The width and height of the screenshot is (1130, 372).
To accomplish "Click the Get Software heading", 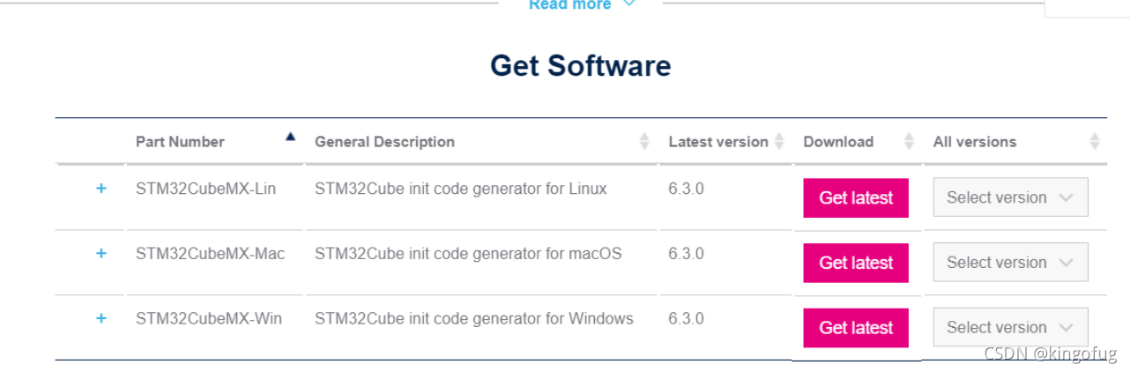I will tap(580, 65).
